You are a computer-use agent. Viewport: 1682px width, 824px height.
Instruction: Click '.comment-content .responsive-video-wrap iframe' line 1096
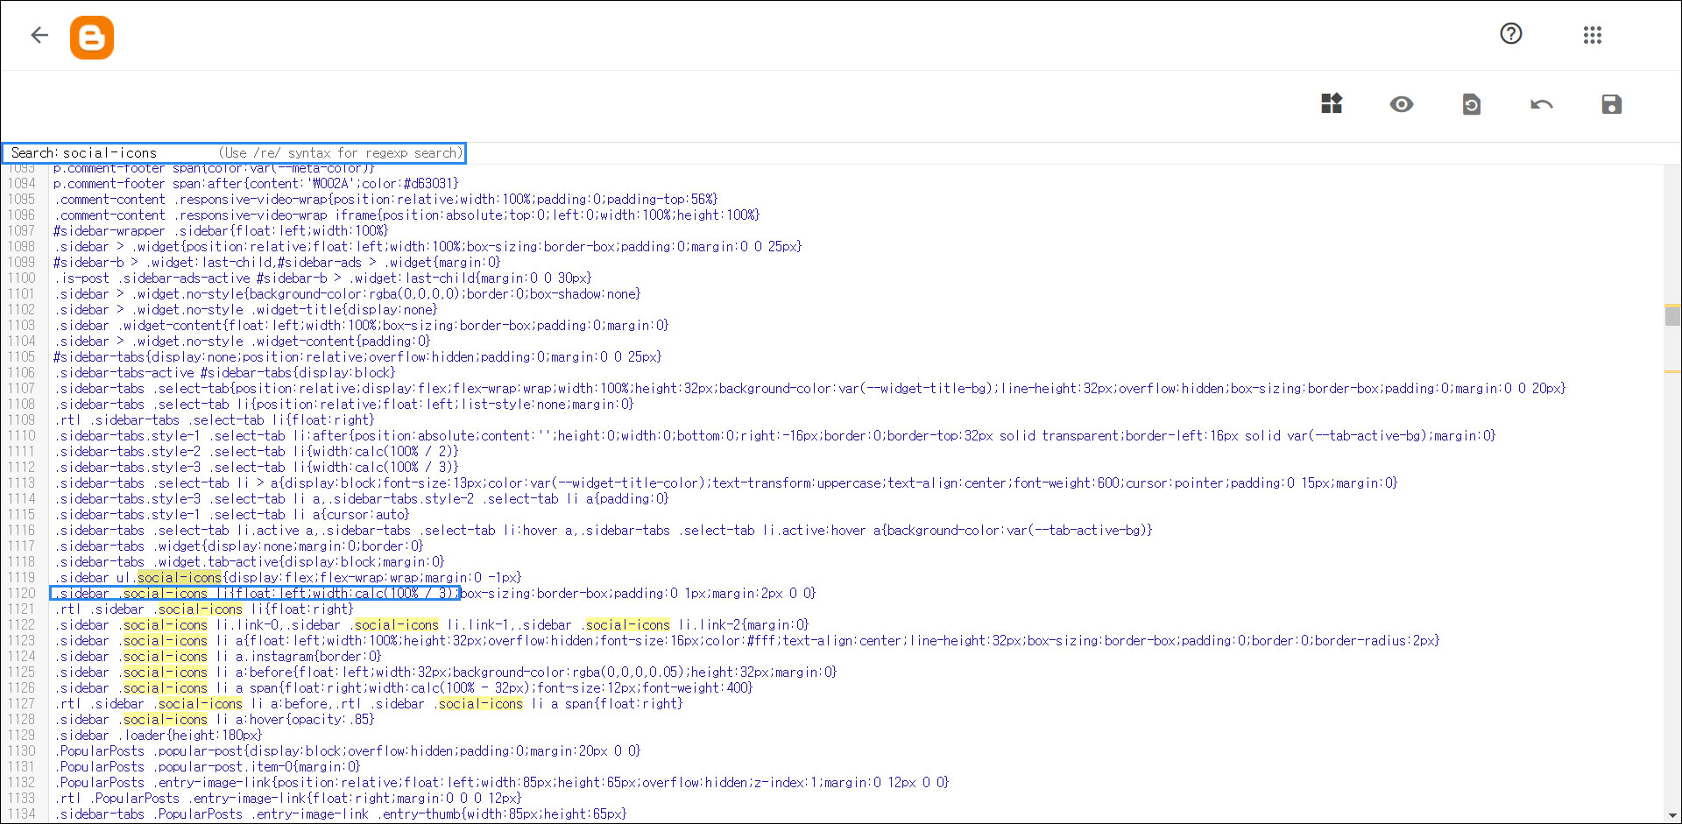(406, 215)
